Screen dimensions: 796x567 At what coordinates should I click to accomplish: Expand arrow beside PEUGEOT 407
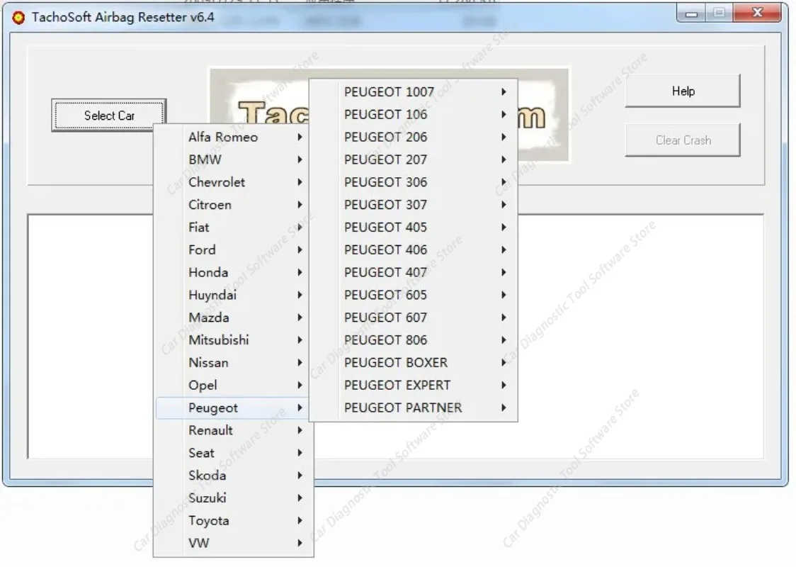tap(504, 272)
